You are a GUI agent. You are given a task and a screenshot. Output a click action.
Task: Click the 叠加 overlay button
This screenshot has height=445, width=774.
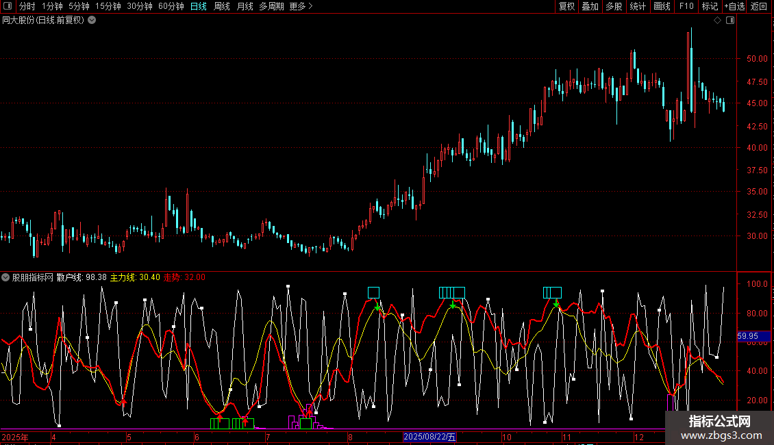[590, 6]
